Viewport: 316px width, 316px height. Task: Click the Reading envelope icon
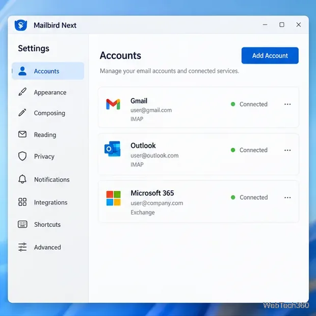click(x=22, y=134)
